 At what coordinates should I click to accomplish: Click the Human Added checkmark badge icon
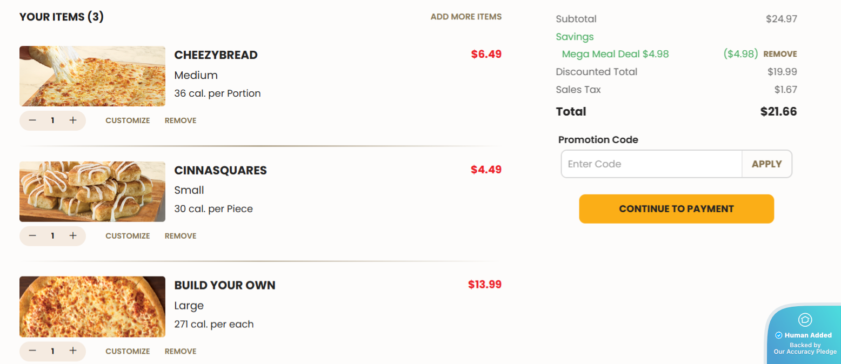coord(779,335)
